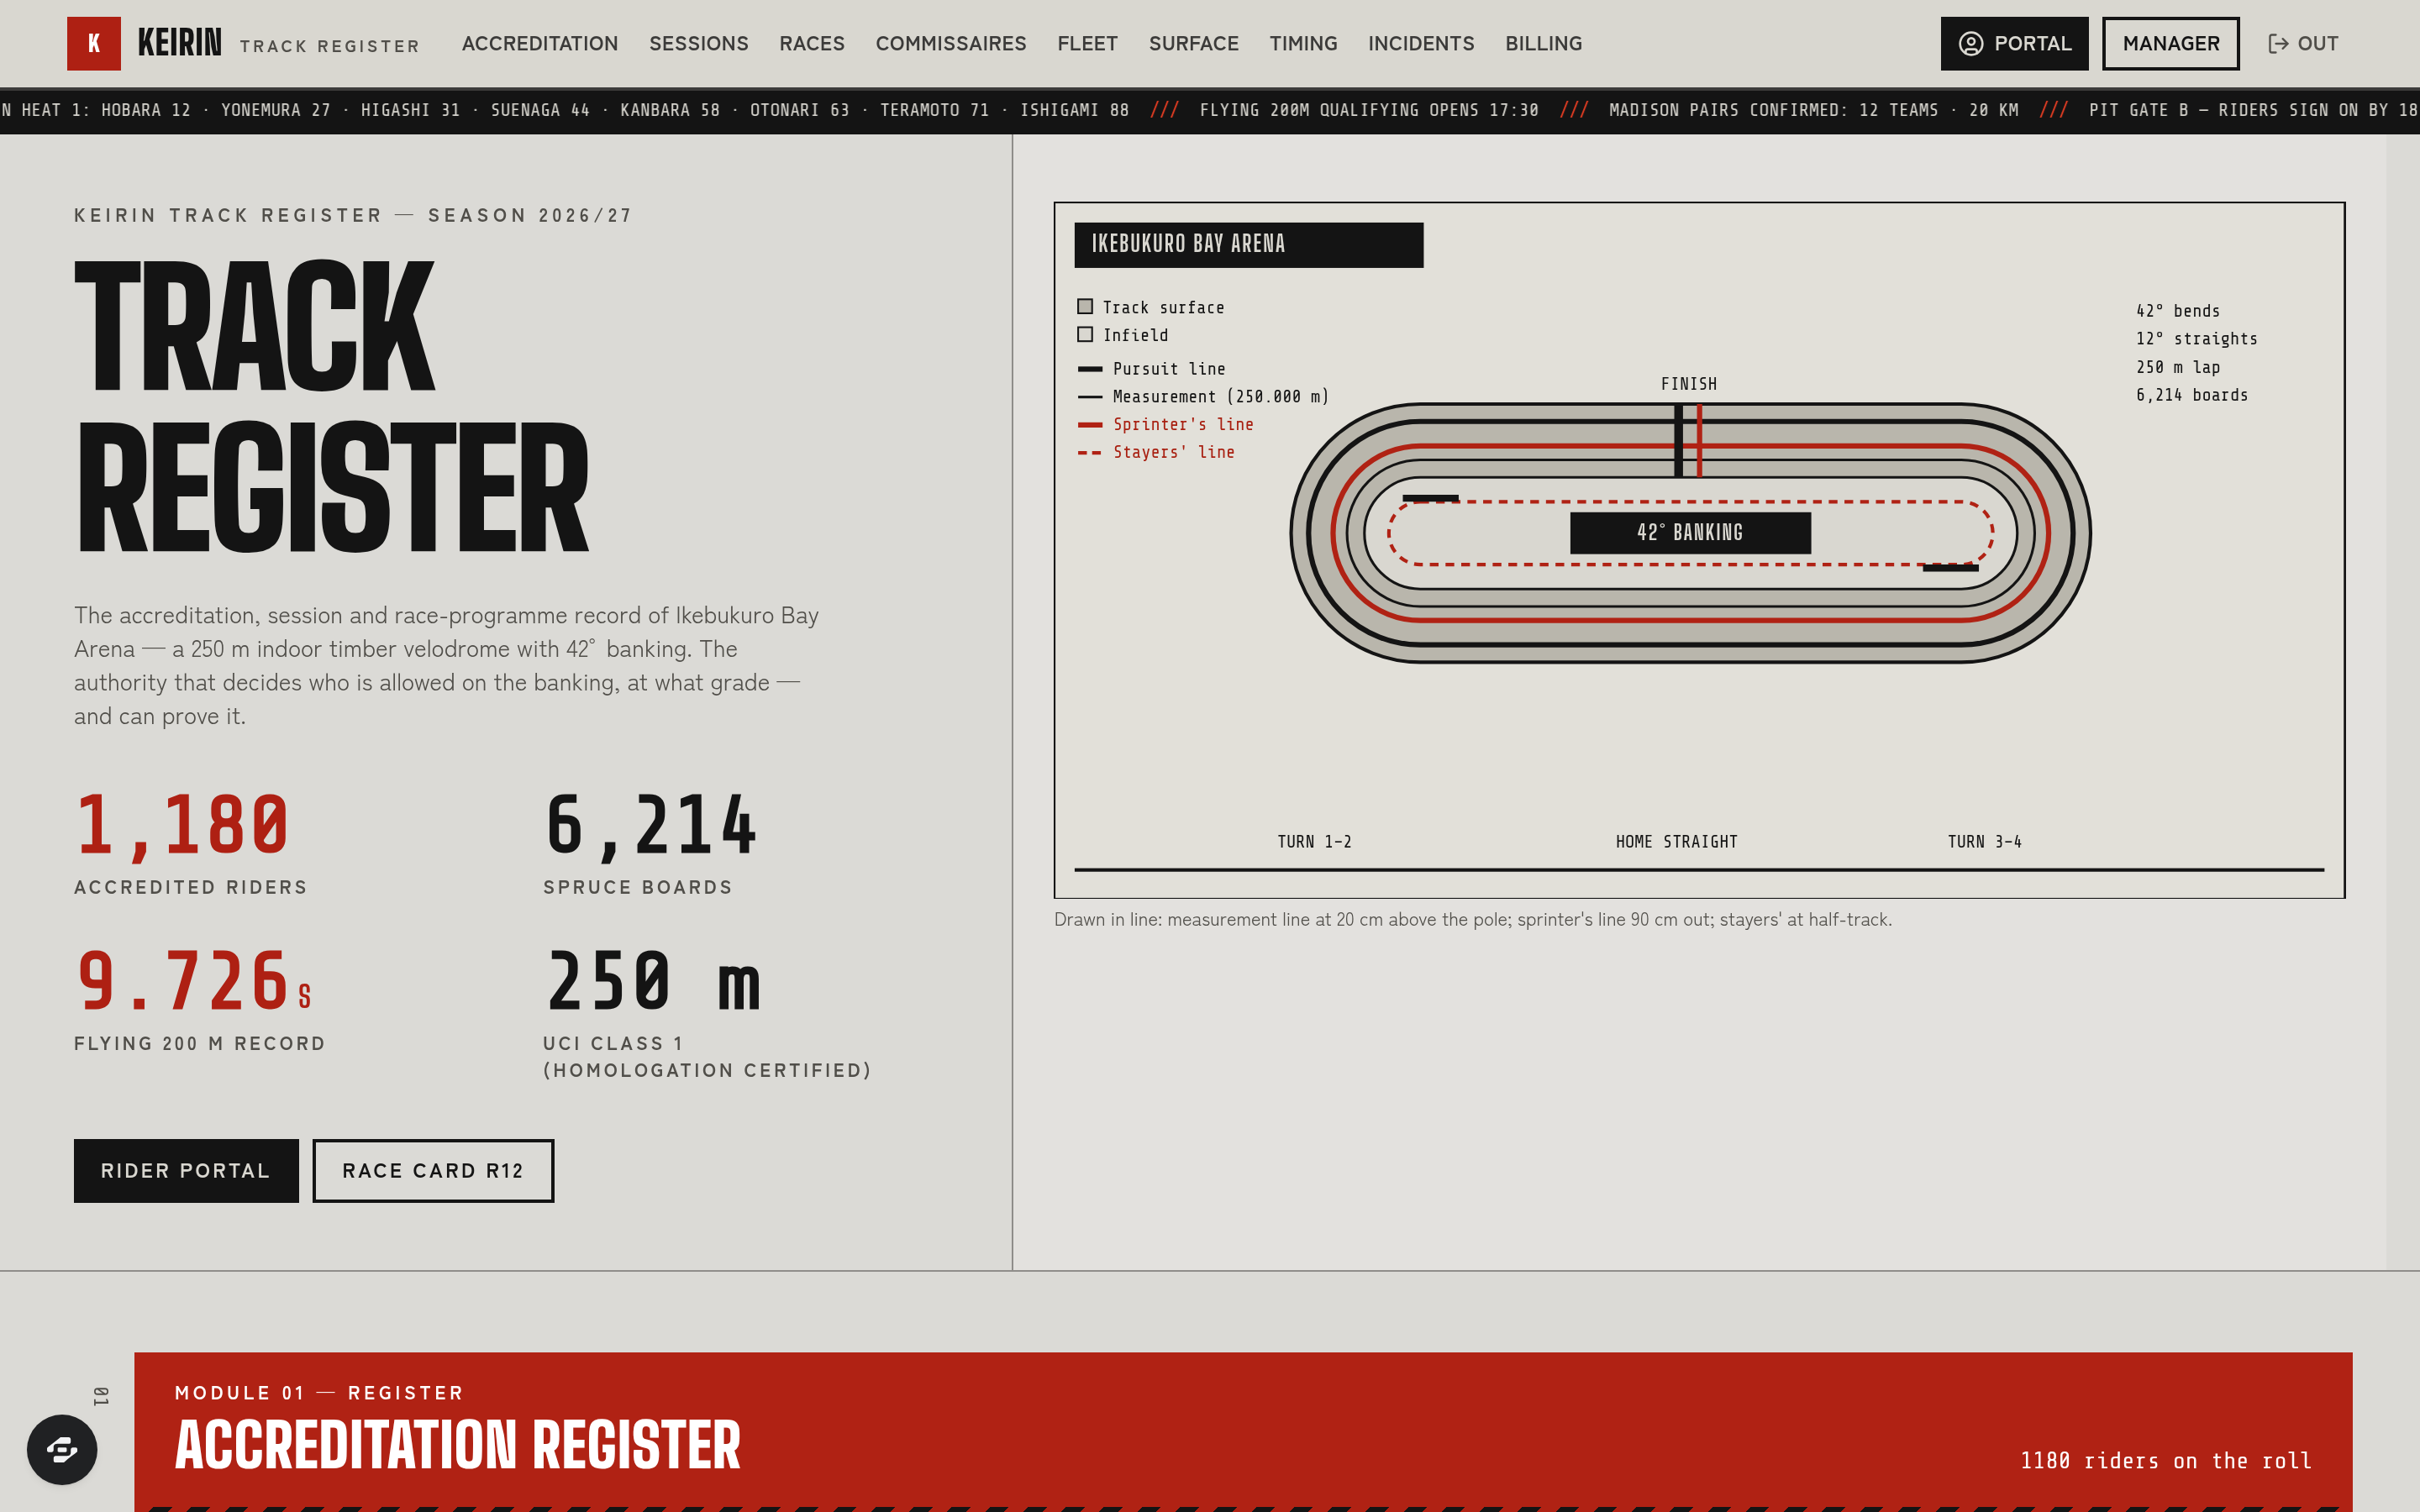Click the TURN 3-4 label
The width and height of the screenshot is (2420, 1512).
click(1985, 842)
